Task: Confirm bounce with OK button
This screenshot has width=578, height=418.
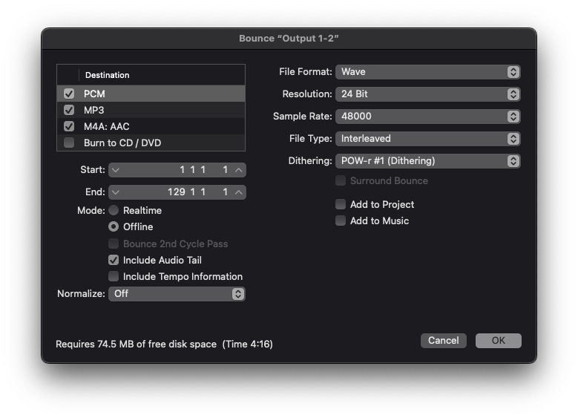Action: pyautogui.click(x=498, y=341)
